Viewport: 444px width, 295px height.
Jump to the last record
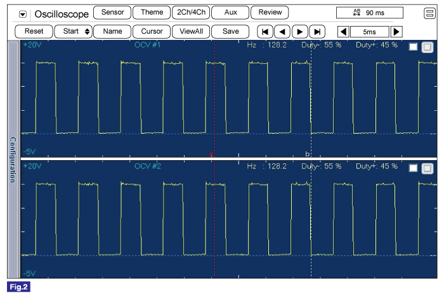pos(317,32)
